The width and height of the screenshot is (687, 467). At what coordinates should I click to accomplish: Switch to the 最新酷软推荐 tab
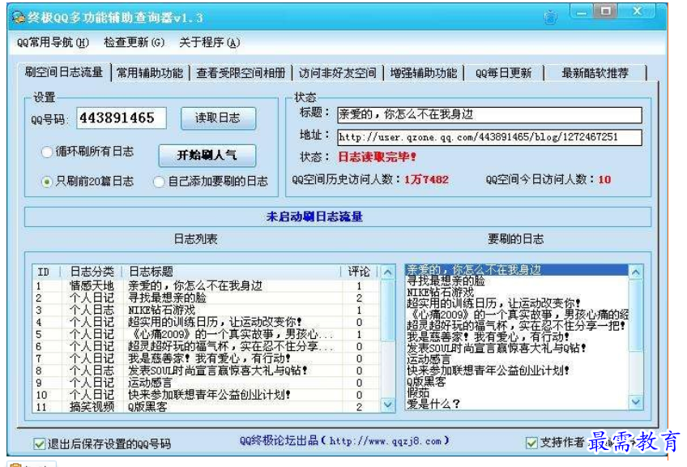coord(595,73)
